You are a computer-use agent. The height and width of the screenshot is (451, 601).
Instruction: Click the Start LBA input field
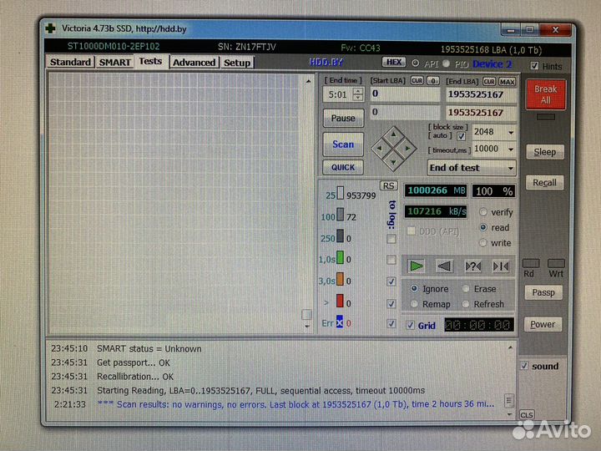coord(405,94)
